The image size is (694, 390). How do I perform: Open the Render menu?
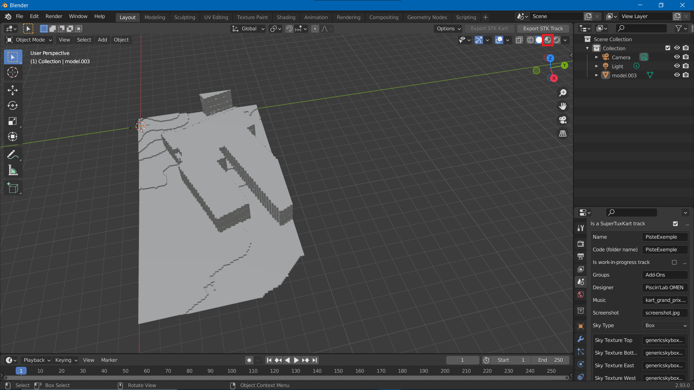54,16
